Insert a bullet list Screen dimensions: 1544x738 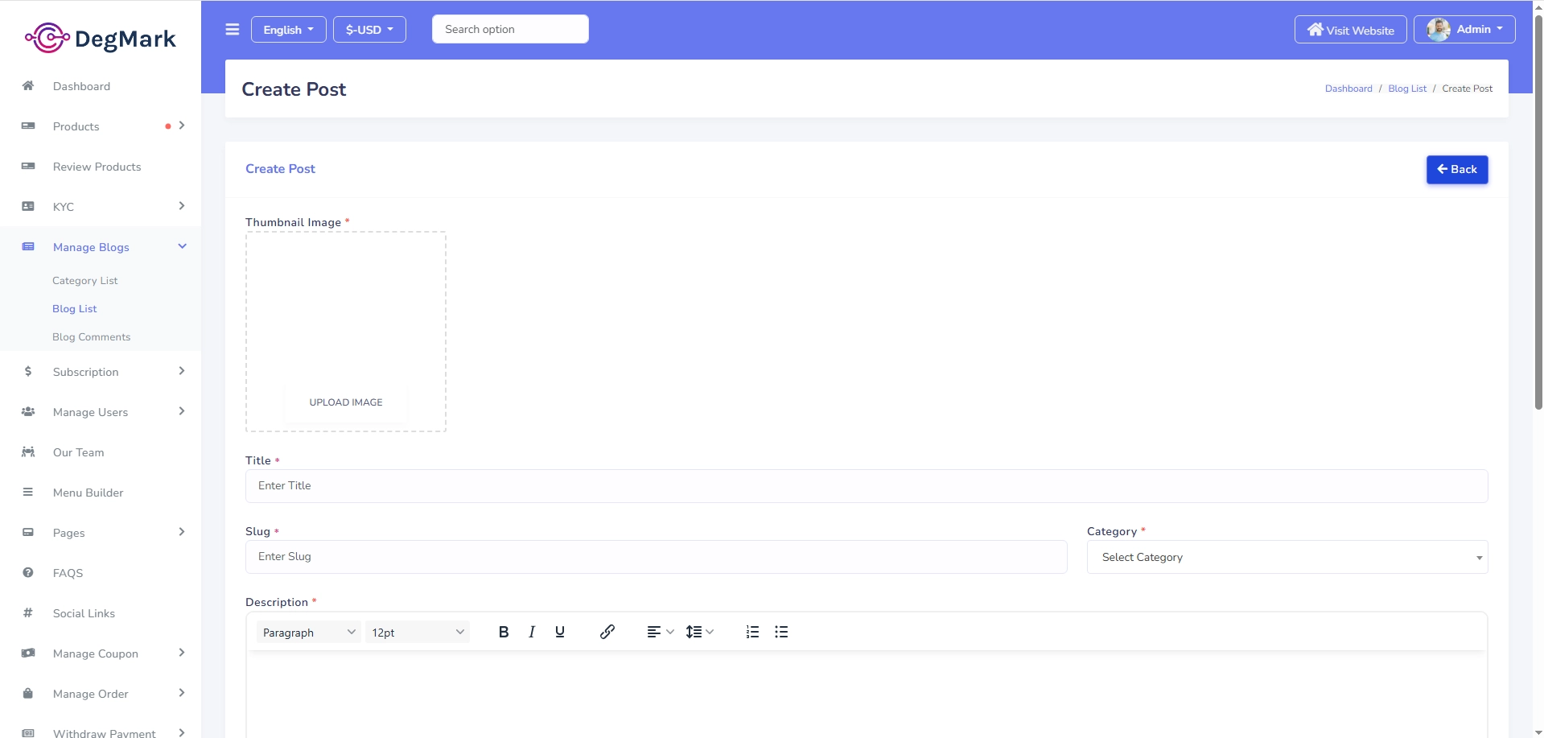pyautogui.click(x=781, y=632)
